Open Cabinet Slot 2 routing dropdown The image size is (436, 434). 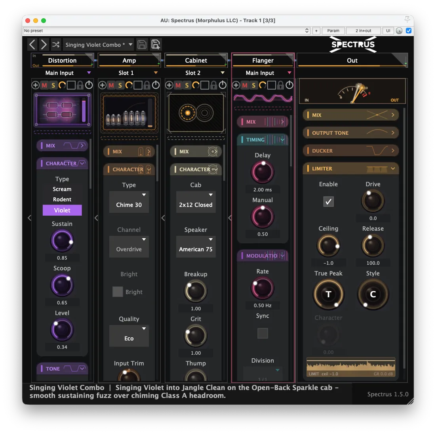pos(196,73)
